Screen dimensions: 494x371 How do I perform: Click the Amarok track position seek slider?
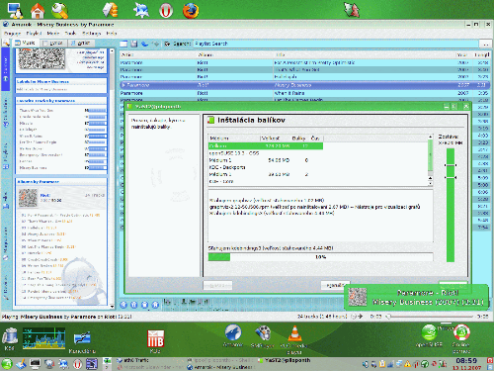click(431, 317)
